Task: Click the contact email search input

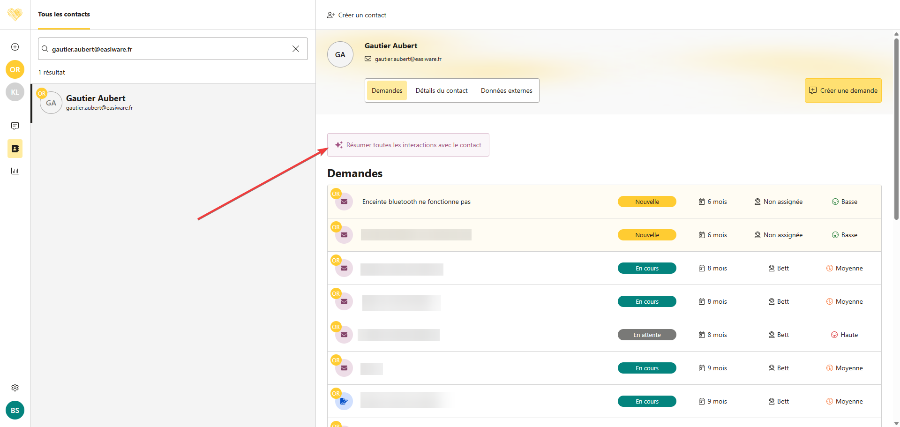Action: pyautogui.click(x=169, y=49)
